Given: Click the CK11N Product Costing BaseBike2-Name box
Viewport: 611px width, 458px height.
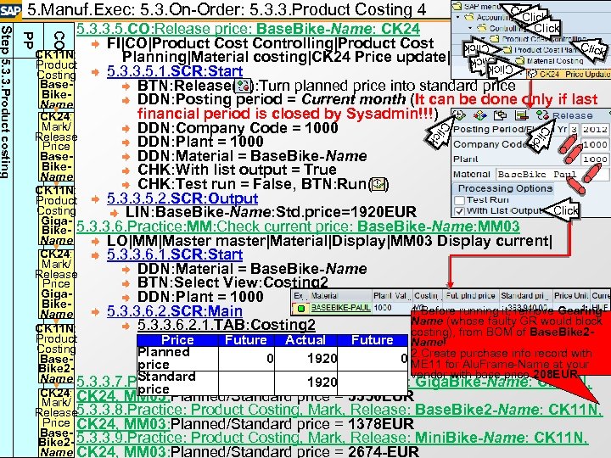Looking at the screenshot, I should [57, 354].
